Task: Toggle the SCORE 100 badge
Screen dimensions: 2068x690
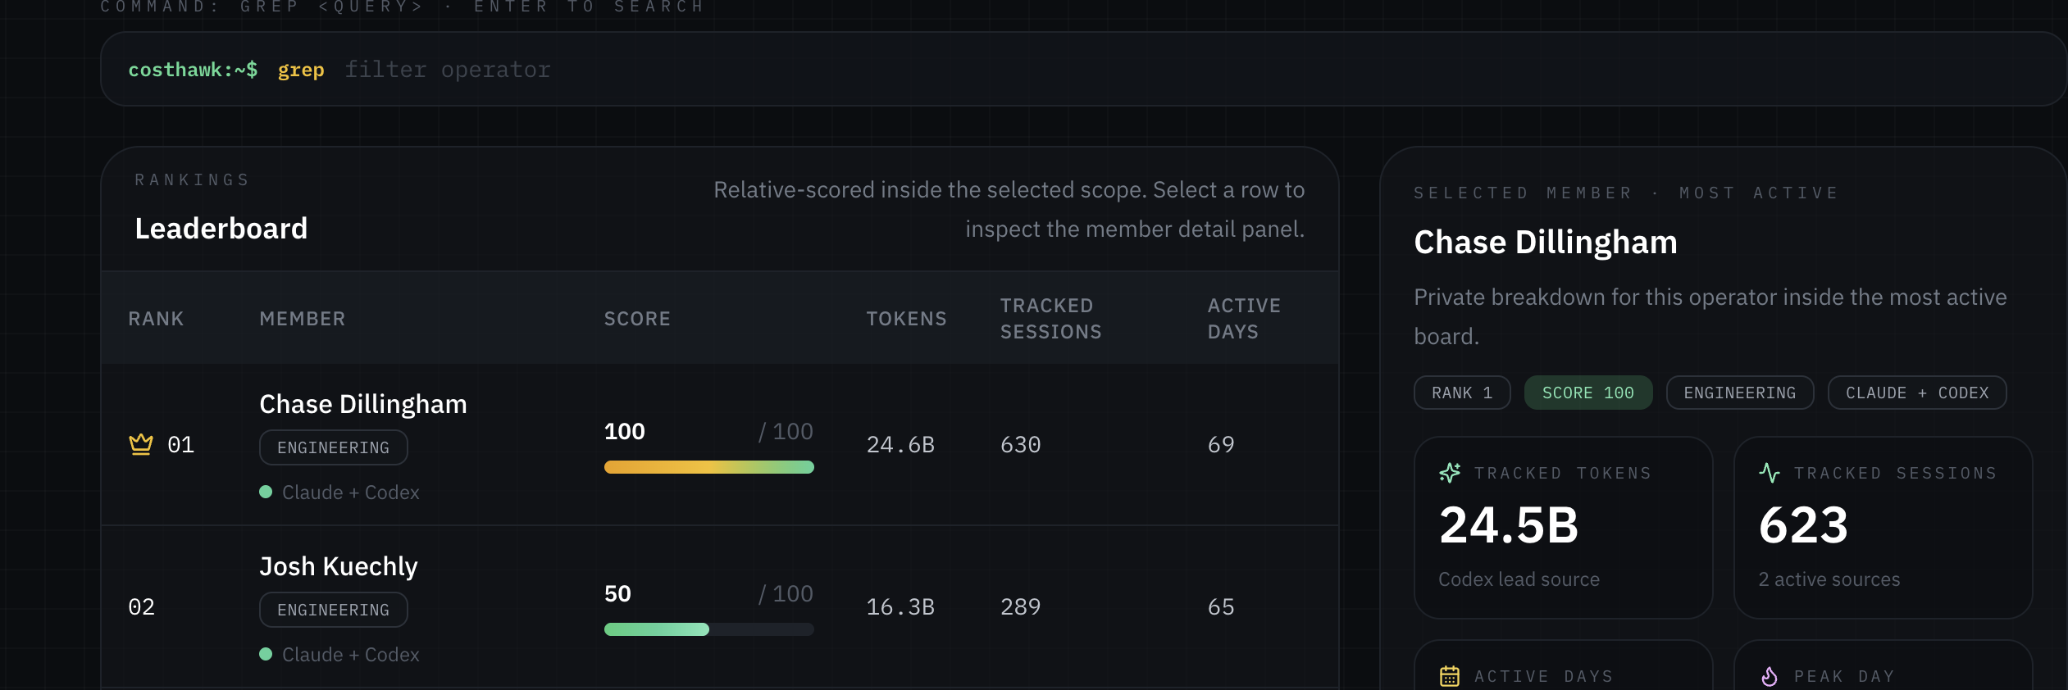Action: tap(1587, 392)
